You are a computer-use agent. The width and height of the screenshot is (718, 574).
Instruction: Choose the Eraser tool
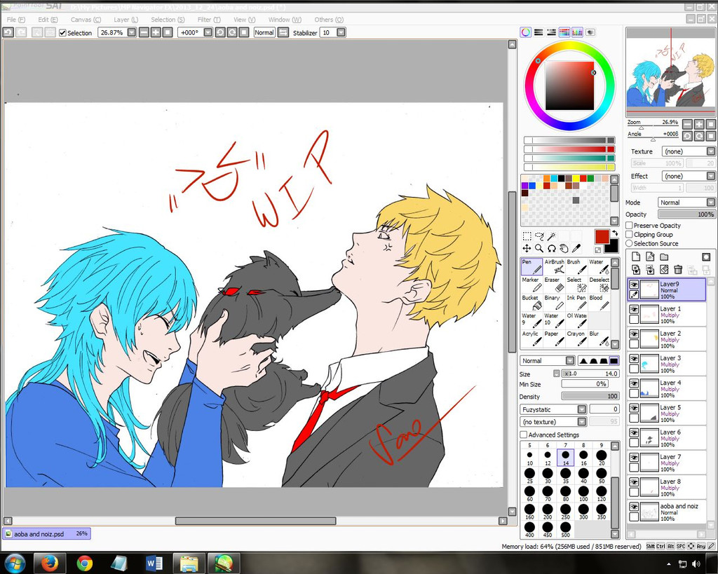click(554, 285)
